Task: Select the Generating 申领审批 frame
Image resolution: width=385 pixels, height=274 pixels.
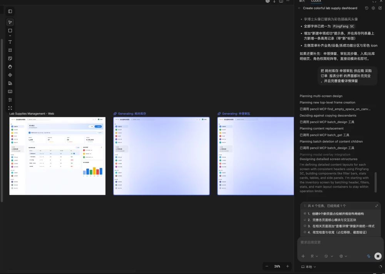Action: coord(256,156)
